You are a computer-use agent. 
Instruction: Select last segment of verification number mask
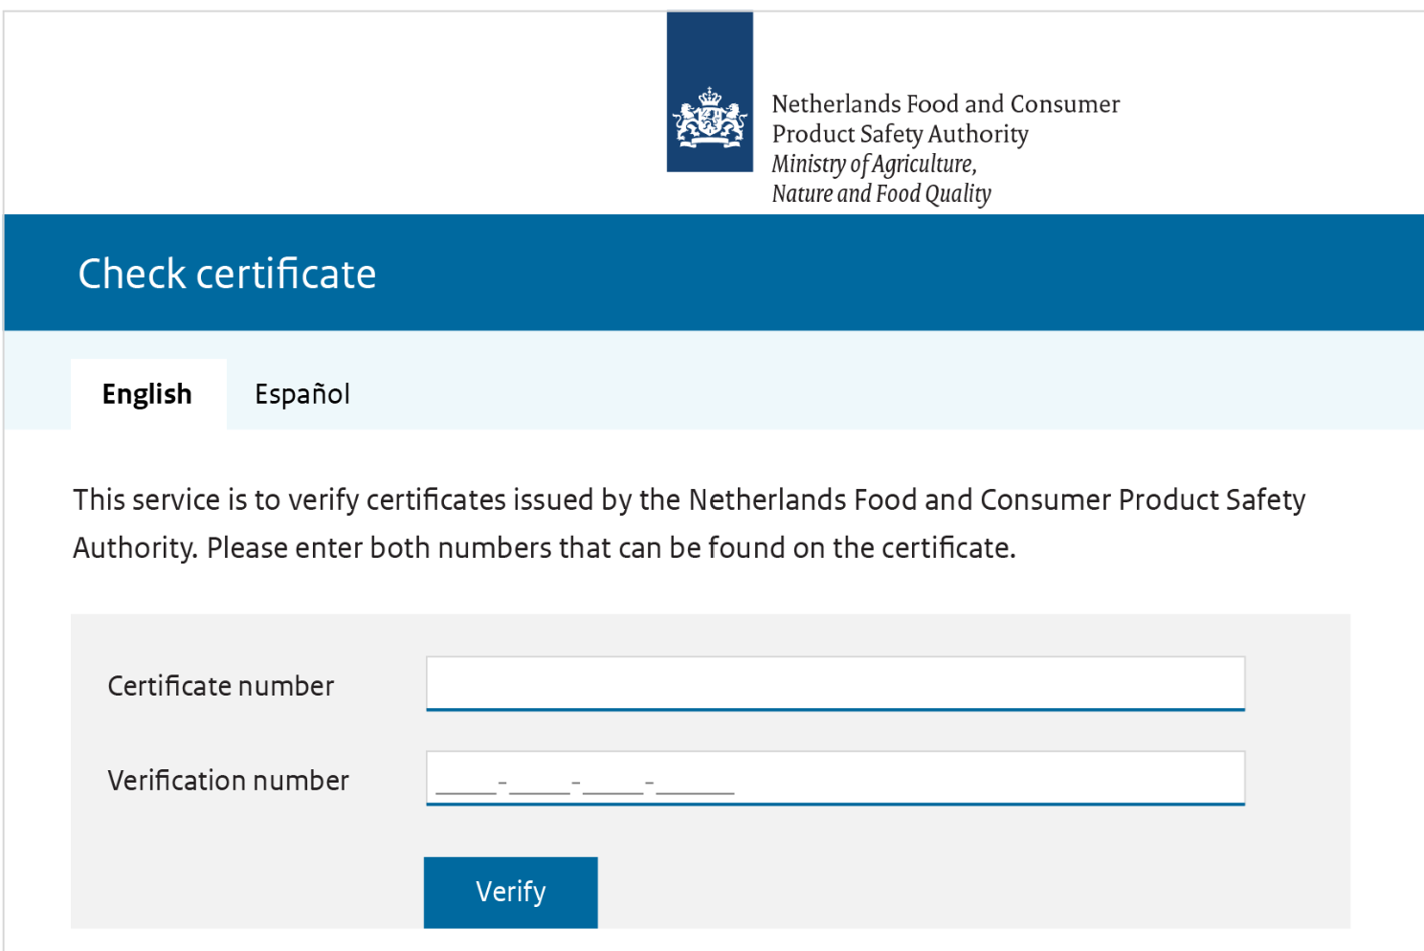pyautogui.click(x=696, y=785)
